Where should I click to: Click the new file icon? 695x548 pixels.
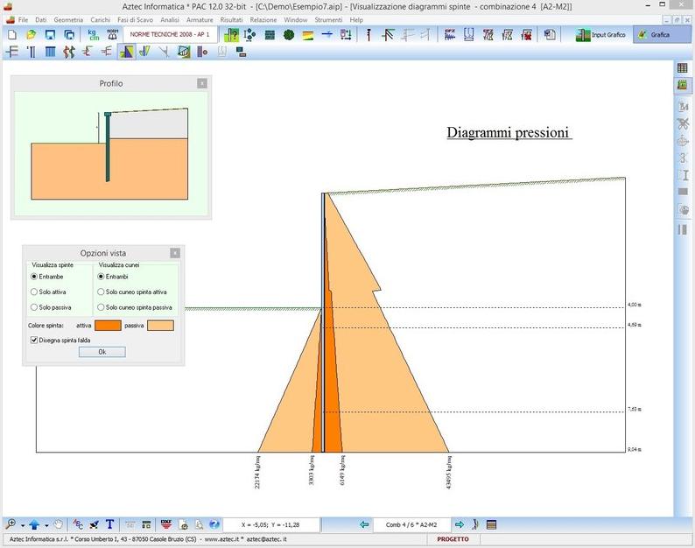click(12, 35)
